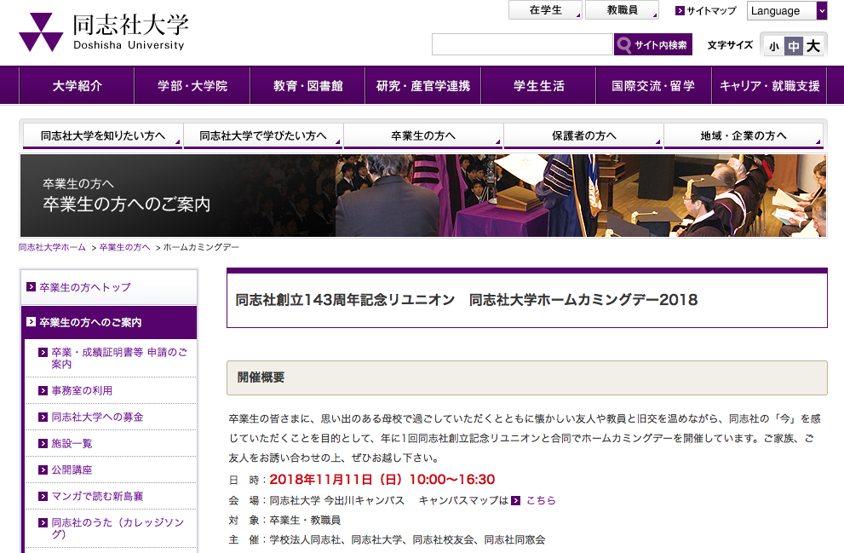The image size is (844, 553).
Task: Open the Language dropdown
Action: [786, 11]
